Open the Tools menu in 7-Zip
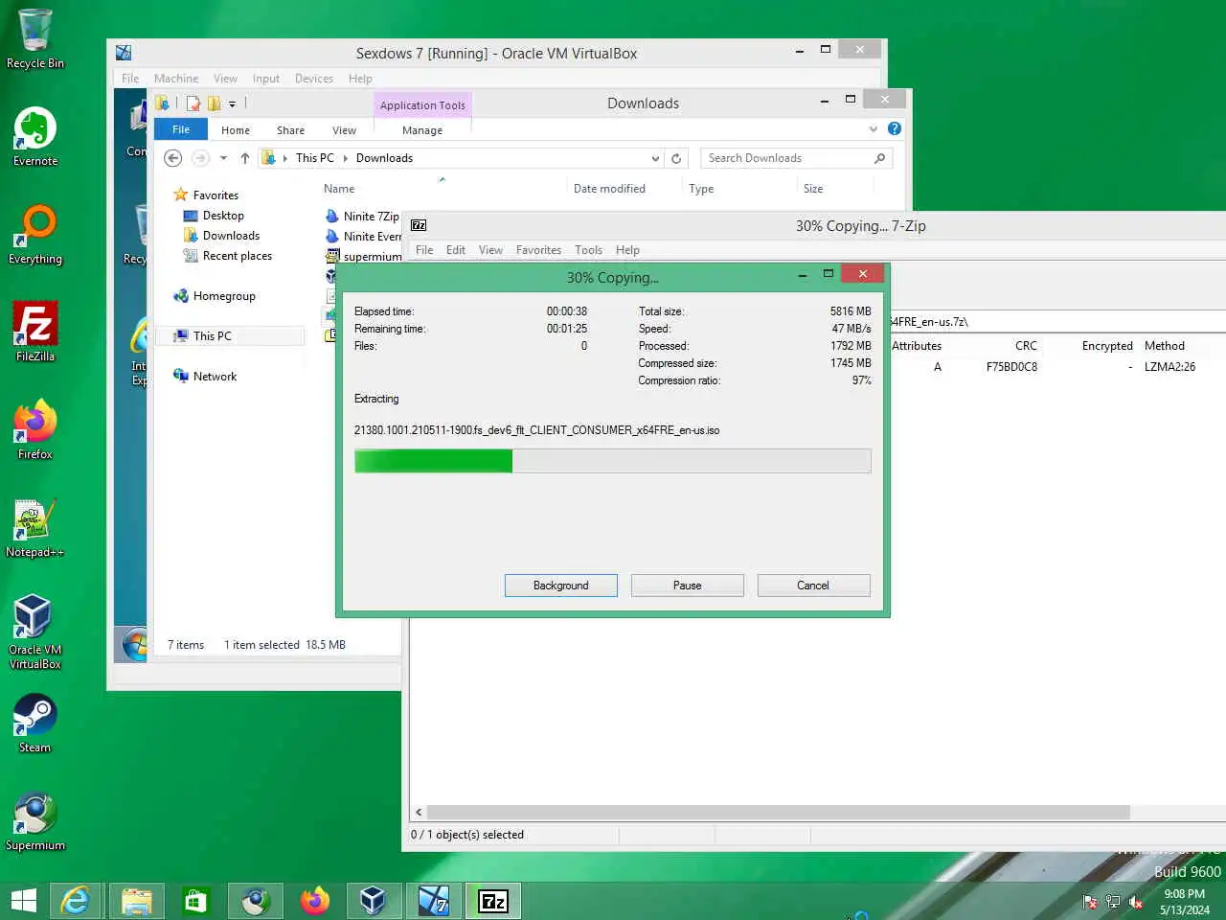1226x920 pixels. (589, 250)
